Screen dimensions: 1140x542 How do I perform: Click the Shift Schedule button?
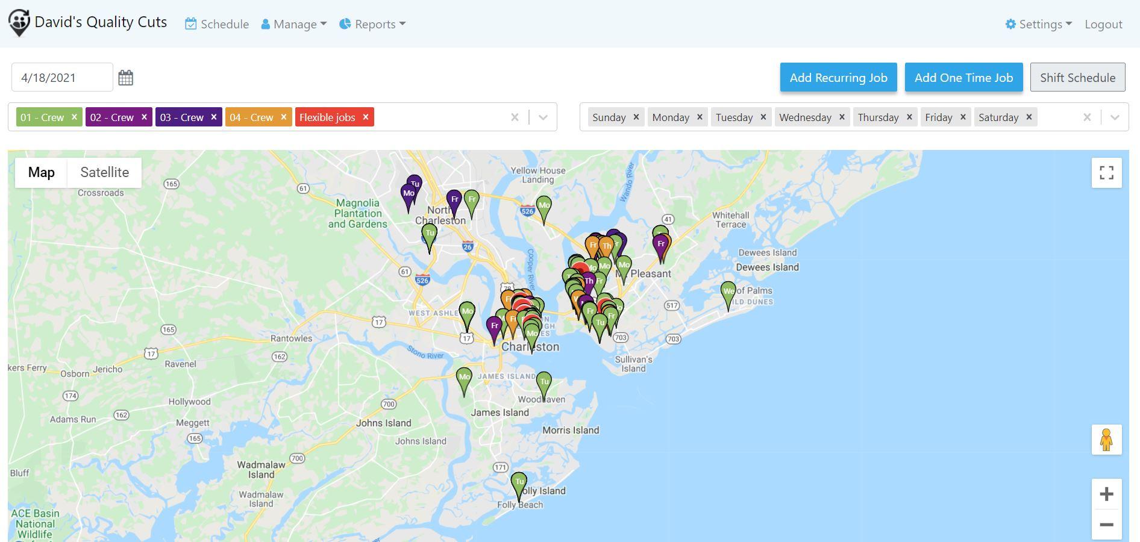pyautogui.click(x=1077, y=77)
